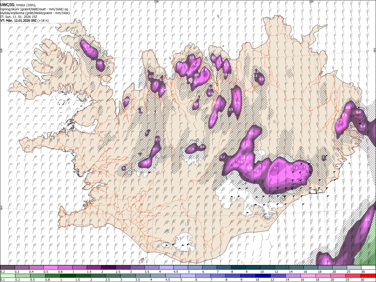Click the 'slydda/snjókoma' legend description line
The height and width of the screenshot is (282, 376).
(35, 13)
